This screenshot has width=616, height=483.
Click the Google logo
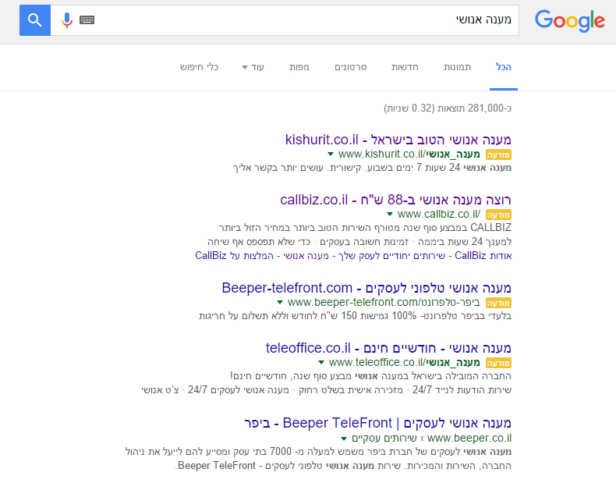tap(570, 20)
